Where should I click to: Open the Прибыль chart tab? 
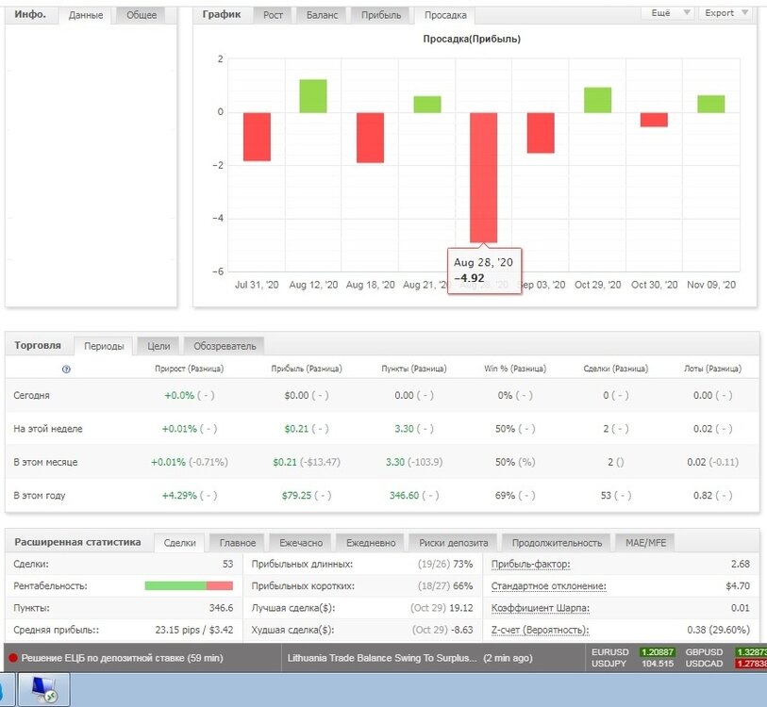click(380, 15)
